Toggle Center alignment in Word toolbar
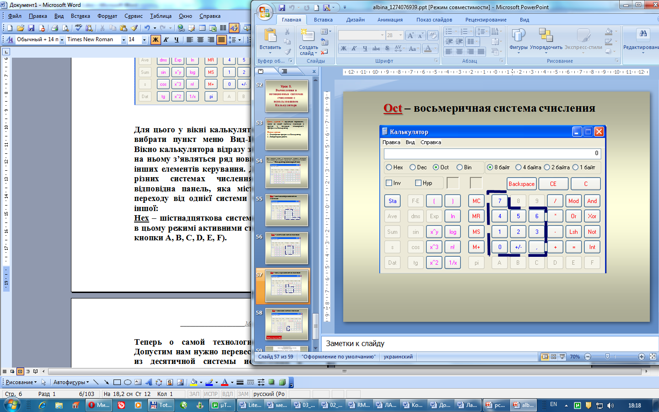This screenshot has width=659, height=412. [x=200, y=40]
